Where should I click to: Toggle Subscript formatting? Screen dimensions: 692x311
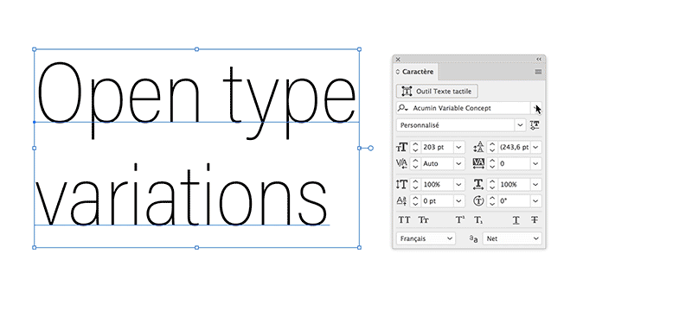click(x=478, y=219)
